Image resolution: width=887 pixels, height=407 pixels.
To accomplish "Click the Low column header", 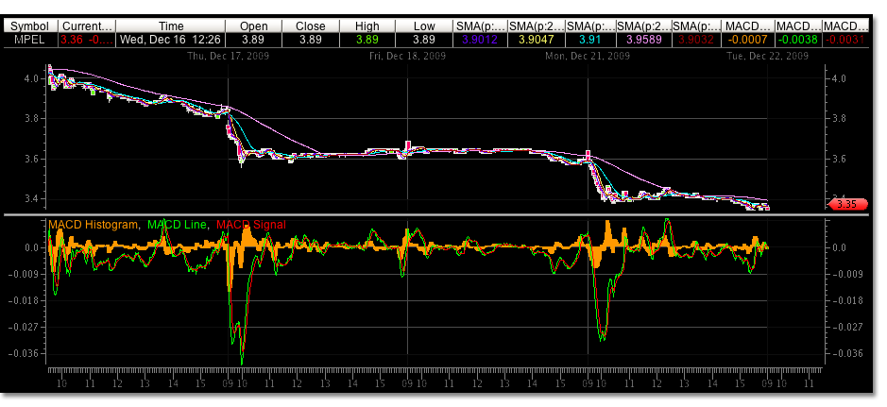I will [x=423, y=26].
